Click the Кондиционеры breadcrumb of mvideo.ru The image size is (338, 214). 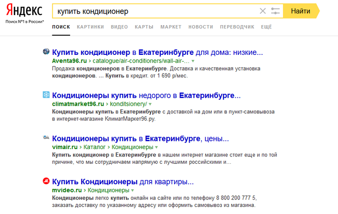click(x=109, y=190)
